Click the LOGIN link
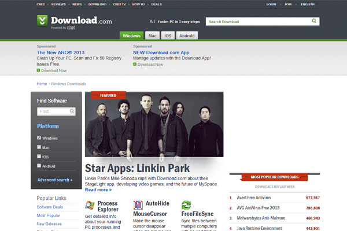 271,4
